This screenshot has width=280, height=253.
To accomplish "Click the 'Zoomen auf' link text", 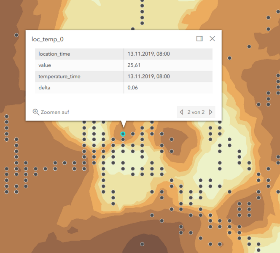I will (x=55, y=112).
